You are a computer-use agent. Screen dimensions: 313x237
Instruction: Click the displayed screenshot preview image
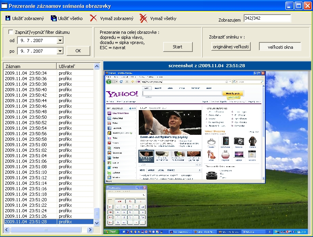coord(207,153)
